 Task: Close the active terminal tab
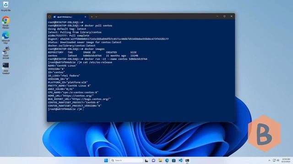tap(86, 17)
